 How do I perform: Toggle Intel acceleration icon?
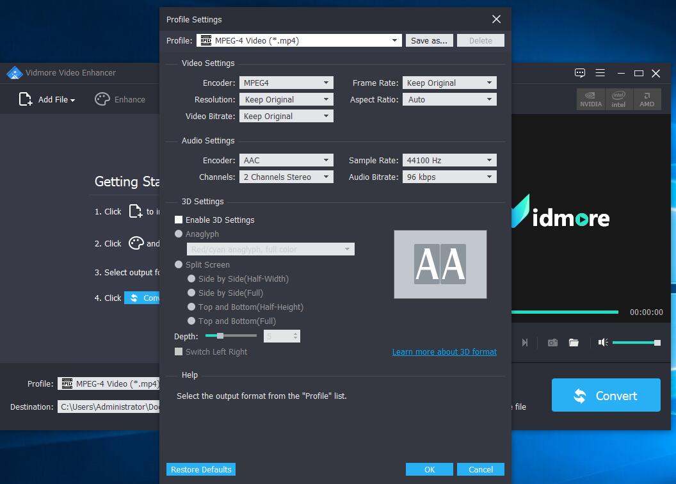[x=618, y=99]
